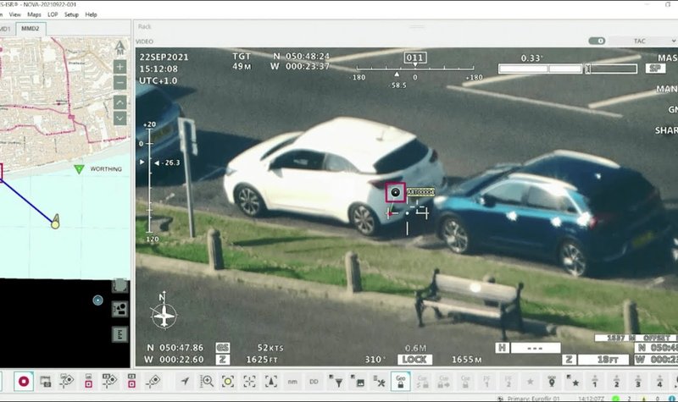Zoom out the map with minus button
The width and height of the screenshot is (678, 402).
[x=119, y=83]
